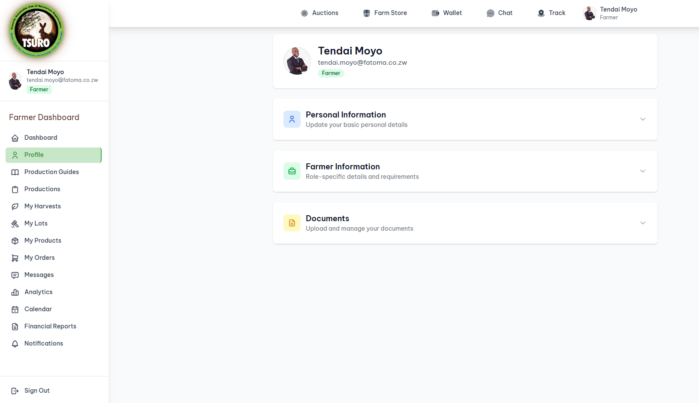The width and height of the screenshot is (699, 403).
Task: Click the Analytics chart icon
Action: pos(15,292)
